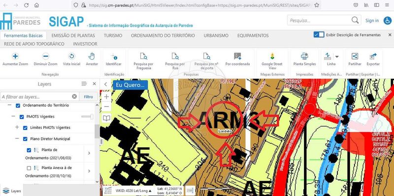
Task: Adjust the PMOTS Vigentes transparency slider
Action: click(88, 117)
